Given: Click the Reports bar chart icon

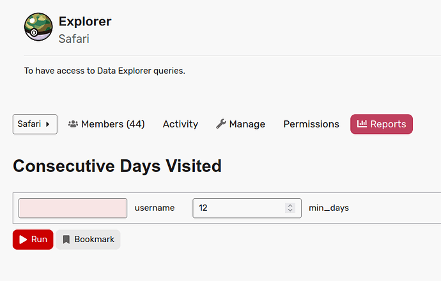Looking at the screenshot, I should point(362,124).
